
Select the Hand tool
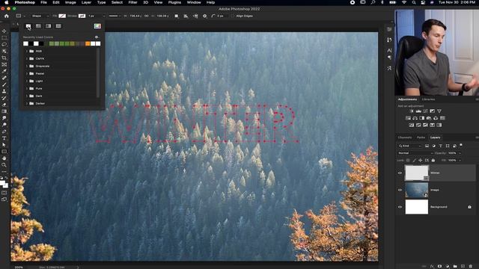tap(4, 158)
